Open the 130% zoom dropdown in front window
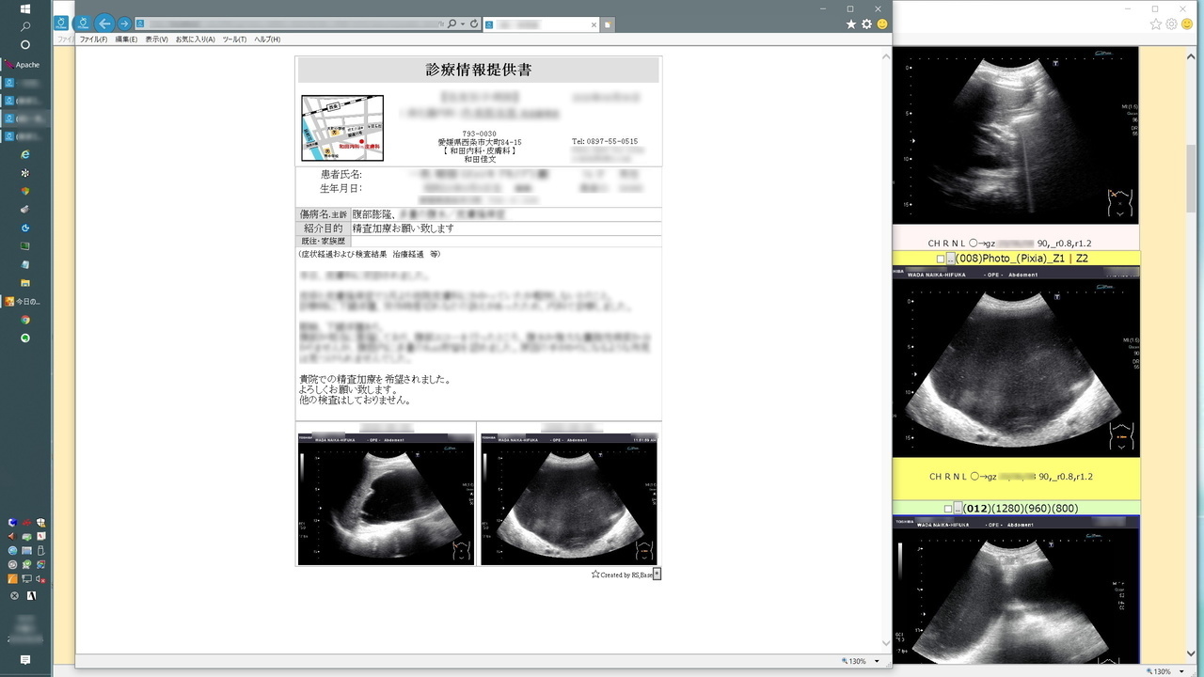Viewport: 1204px width, 677px height. coord(877,661)
